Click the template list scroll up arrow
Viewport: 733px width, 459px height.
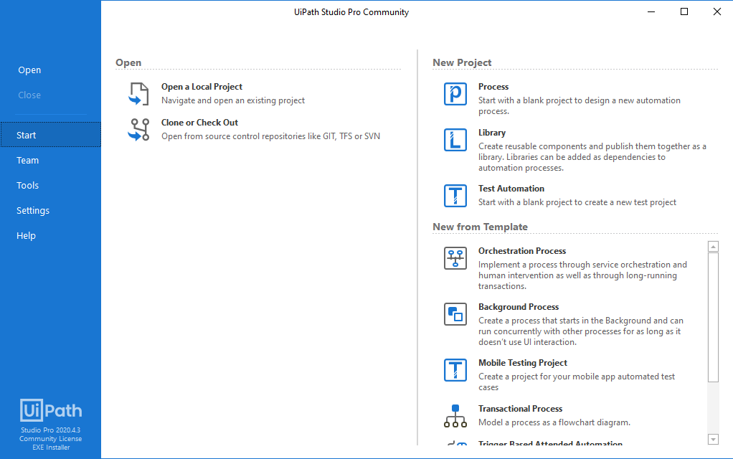tap(713, 246)
